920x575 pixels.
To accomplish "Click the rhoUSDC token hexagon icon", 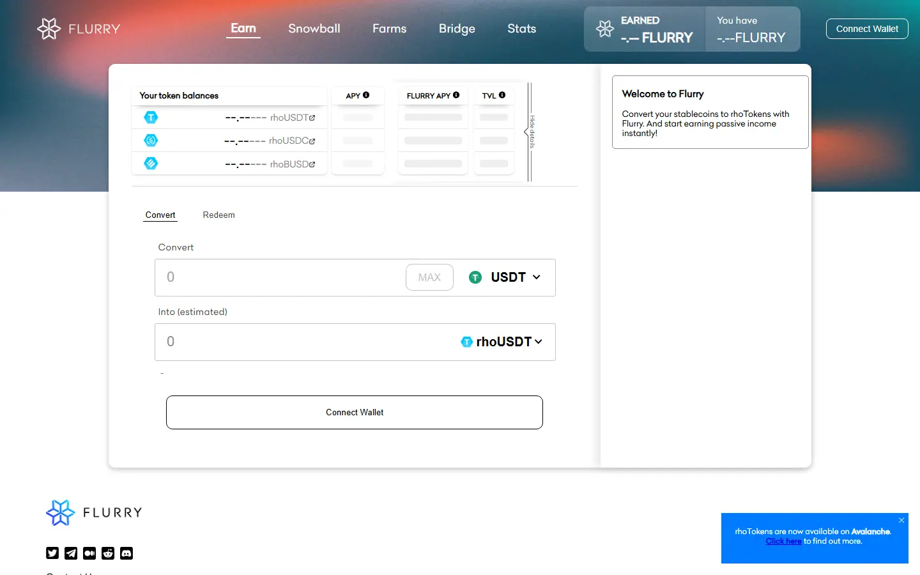I will (x=151, y=140).
